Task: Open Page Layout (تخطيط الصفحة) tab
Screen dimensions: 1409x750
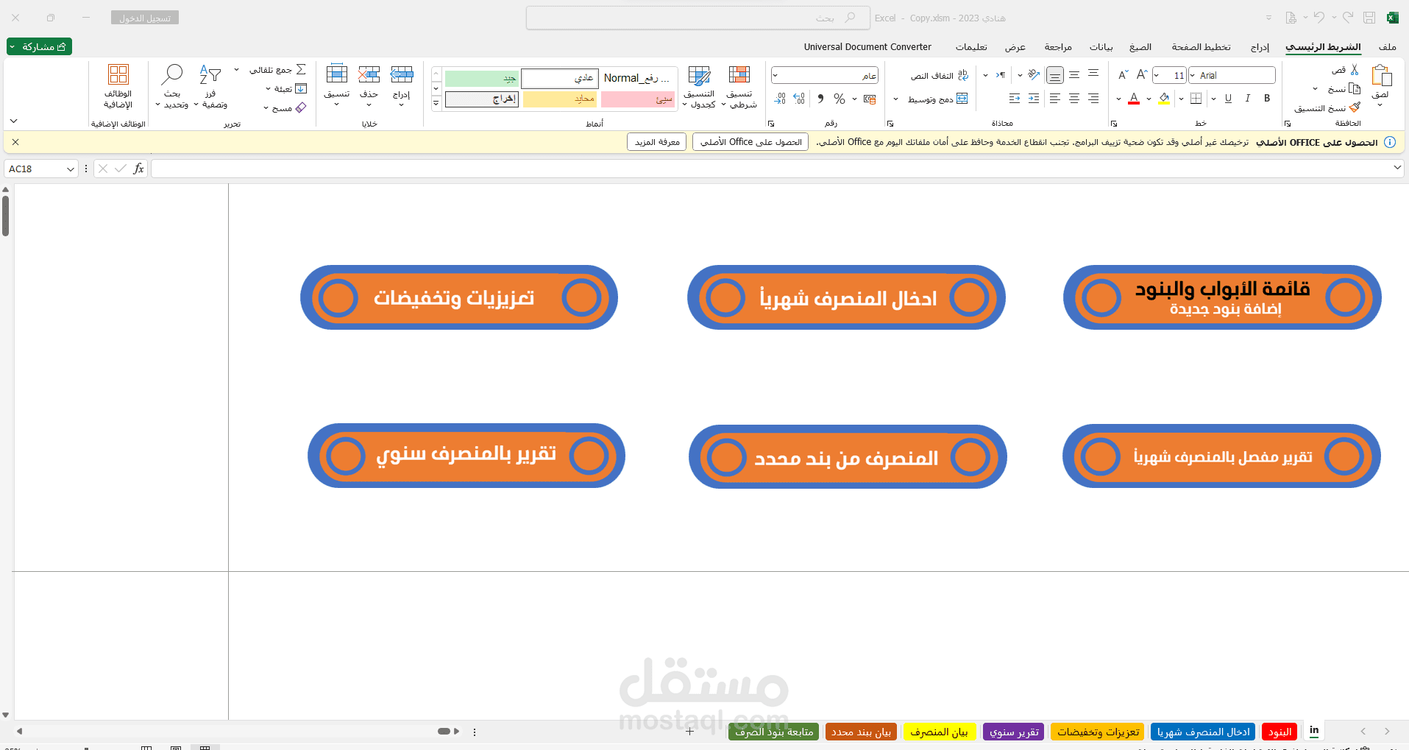Action: [x=1202, y=46]
